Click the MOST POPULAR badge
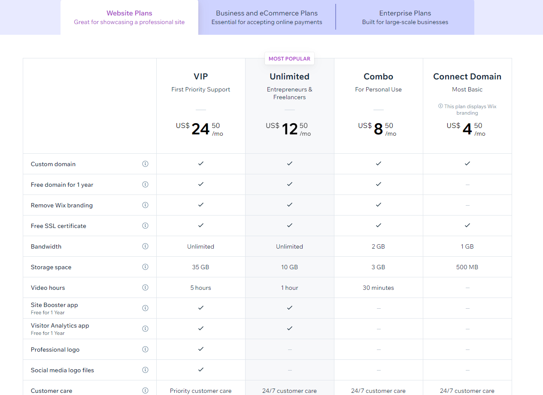The height and width of the screenshot is (395, 543). [289, 58]
